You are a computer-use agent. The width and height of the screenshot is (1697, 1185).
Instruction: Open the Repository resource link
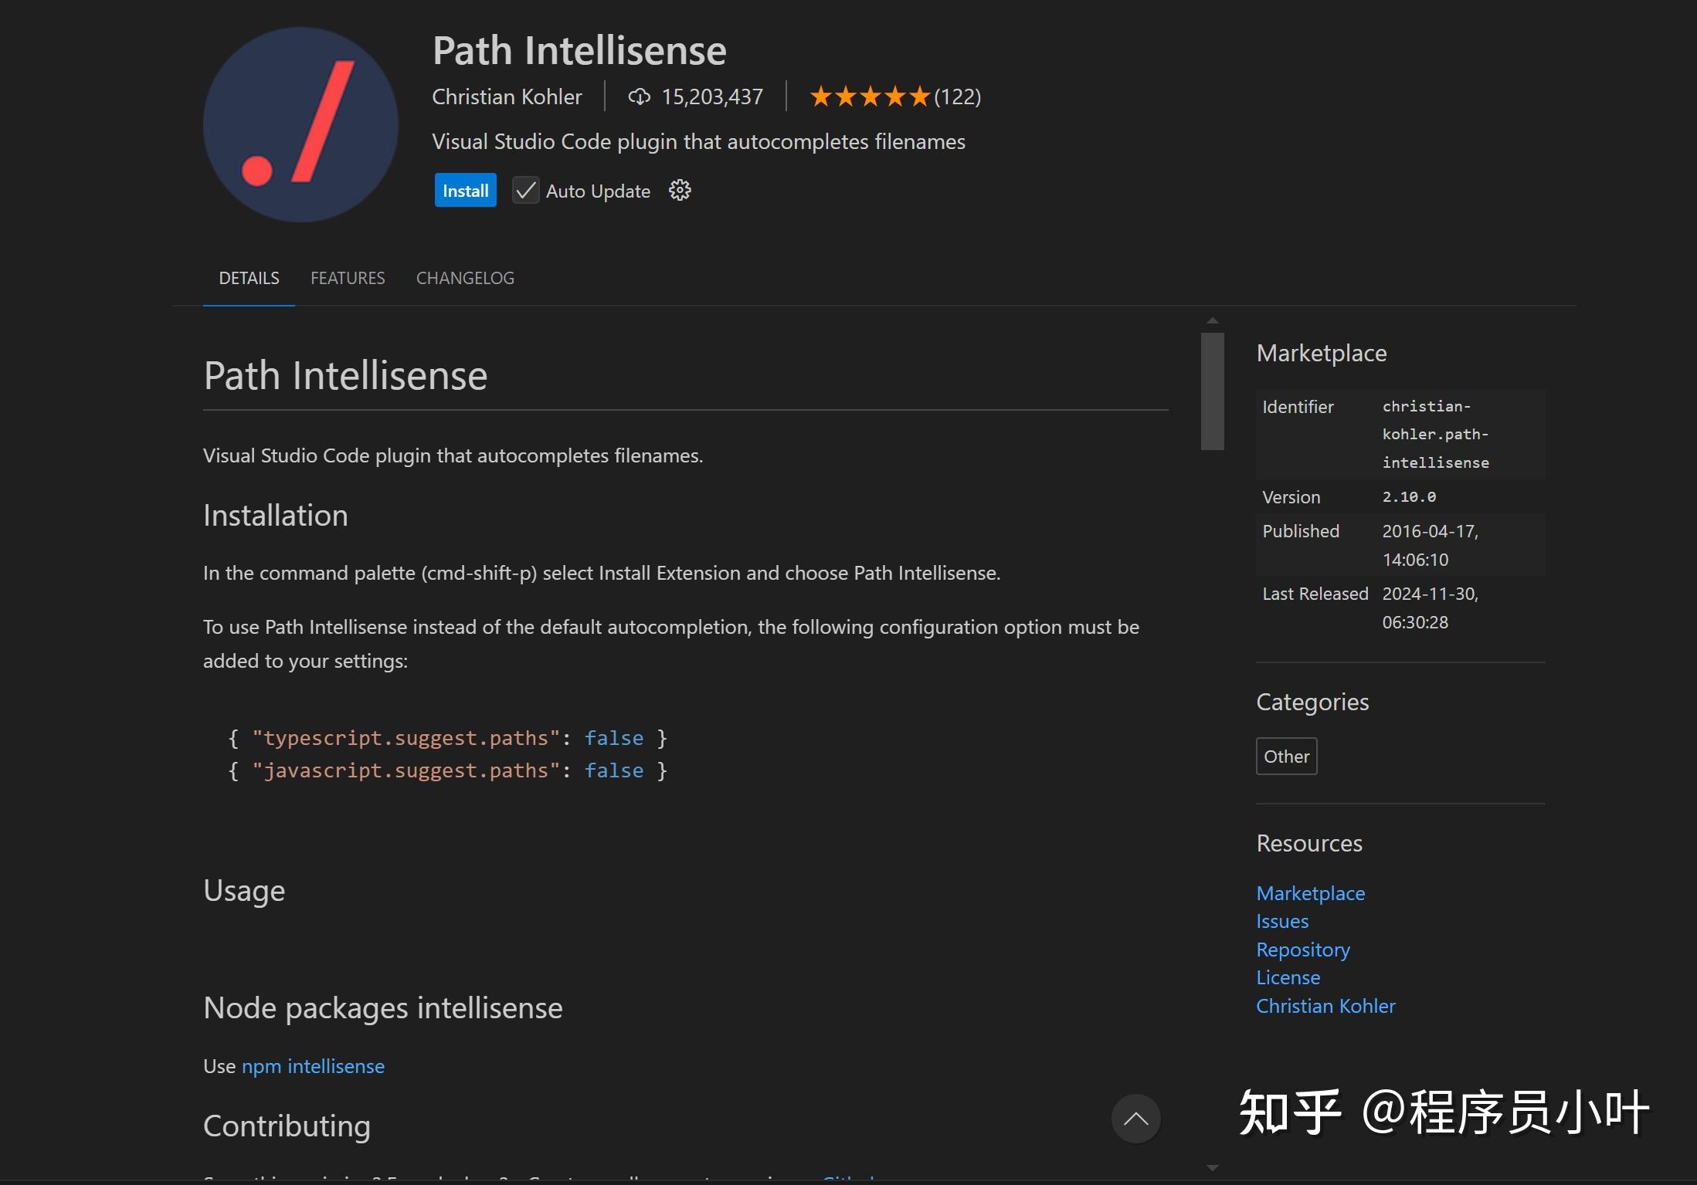tap(1303, 949)
